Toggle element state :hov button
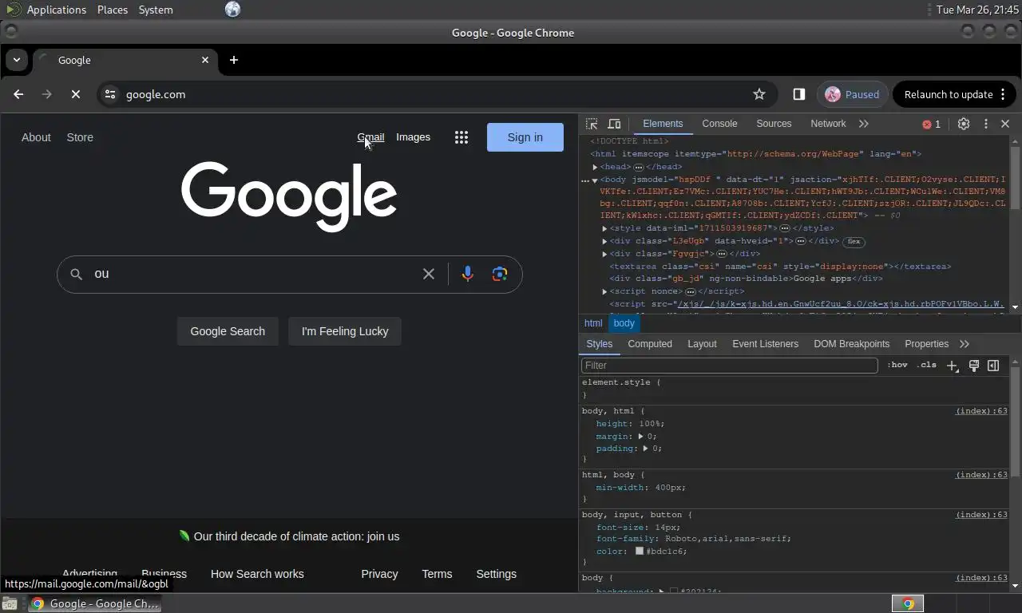 [x=898, y=365]
